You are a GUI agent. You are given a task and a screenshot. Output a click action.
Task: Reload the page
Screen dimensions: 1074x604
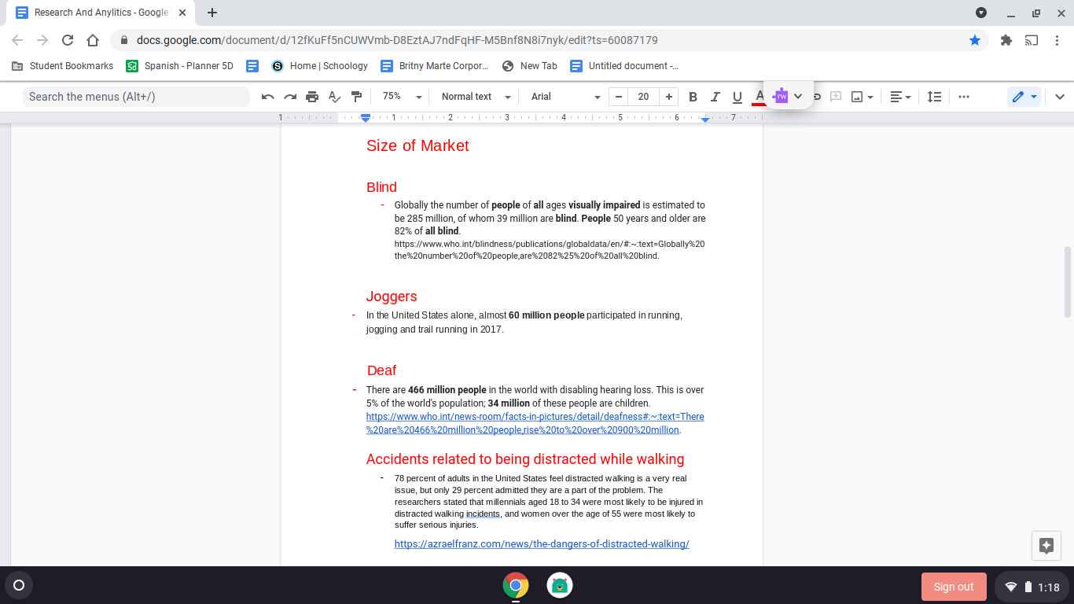(68, 40)
